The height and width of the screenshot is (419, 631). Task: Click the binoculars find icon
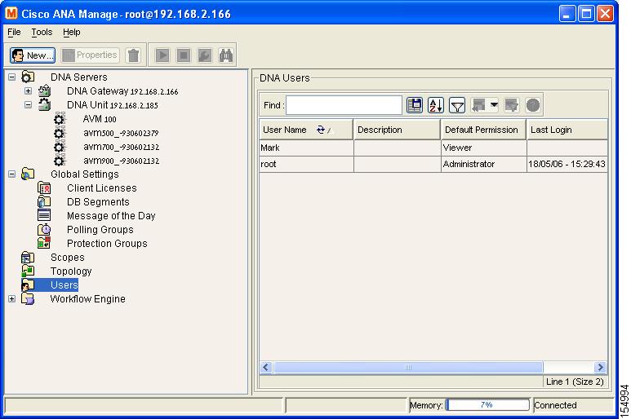coord(226,55)
